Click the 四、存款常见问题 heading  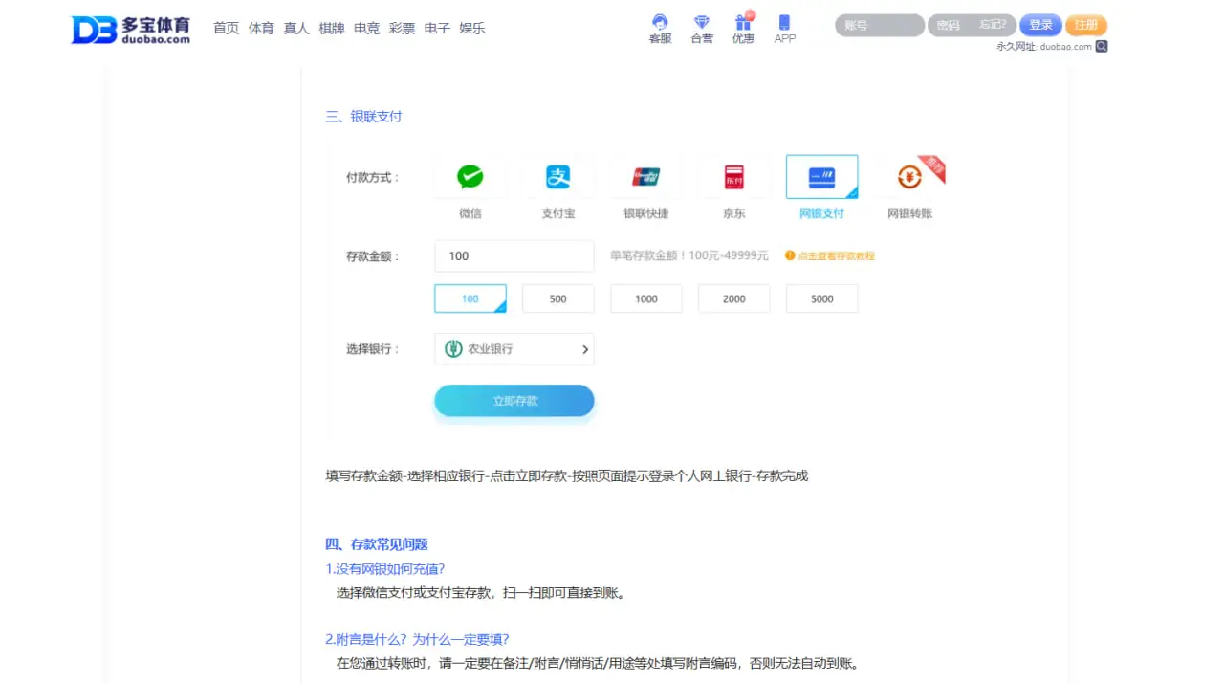[x=377, y=544]
